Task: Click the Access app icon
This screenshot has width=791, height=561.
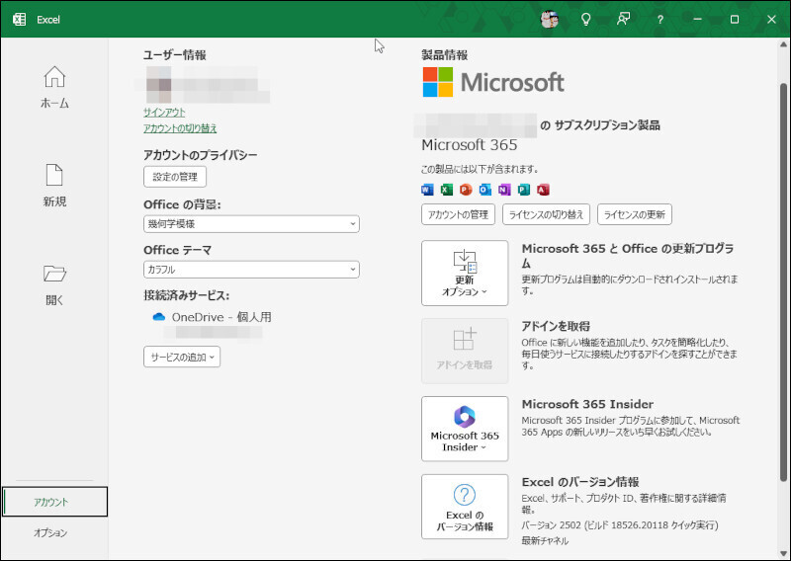Action: [x=543, y=190]
